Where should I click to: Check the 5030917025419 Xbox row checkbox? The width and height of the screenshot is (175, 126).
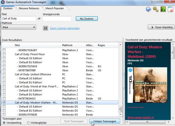click(4, 66)
